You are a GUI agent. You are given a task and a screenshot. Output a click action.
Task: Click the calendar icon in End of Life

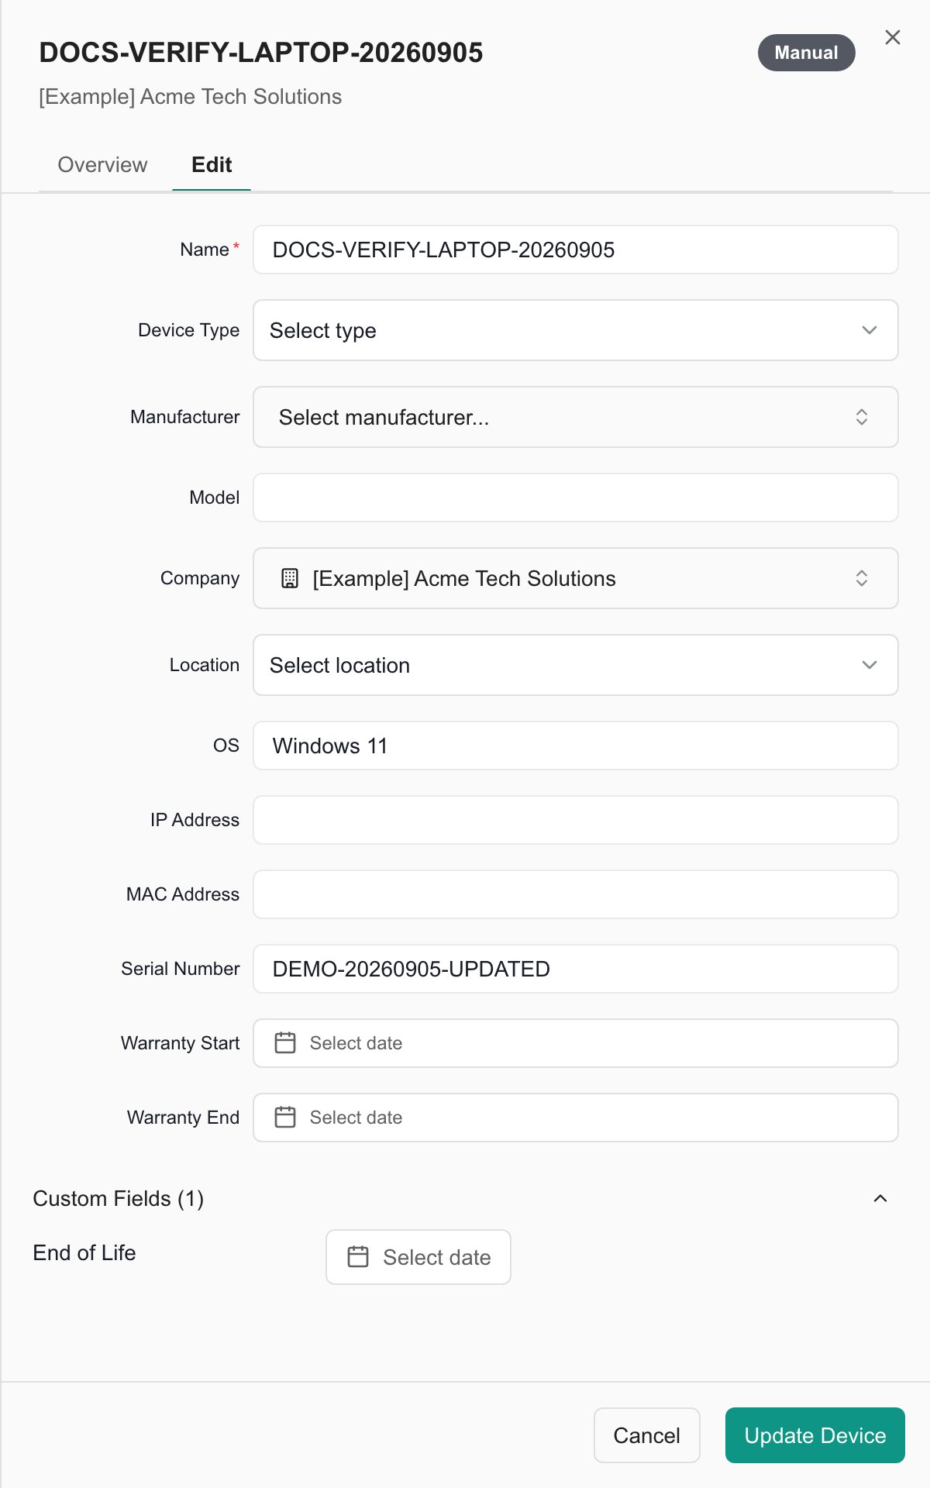pyautogui.click(x=358, y=1256)
